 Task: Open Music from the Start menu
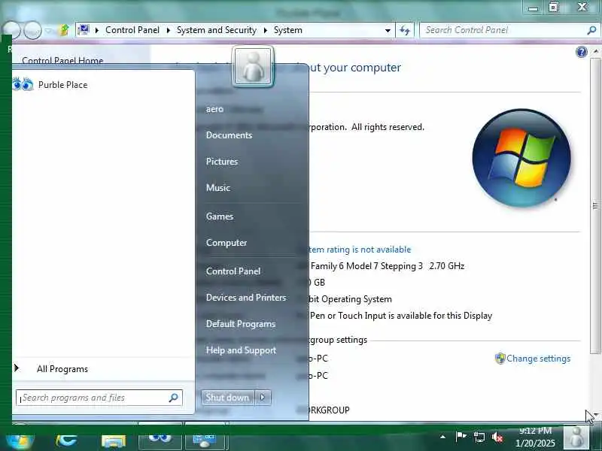218,187
